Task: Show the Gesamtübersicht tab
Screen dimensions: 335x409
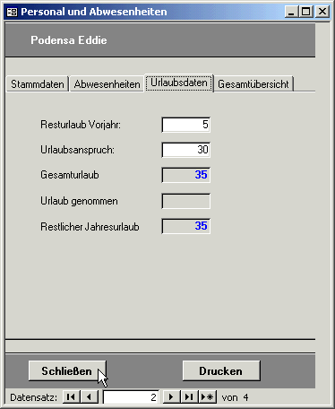Action: 253,84
